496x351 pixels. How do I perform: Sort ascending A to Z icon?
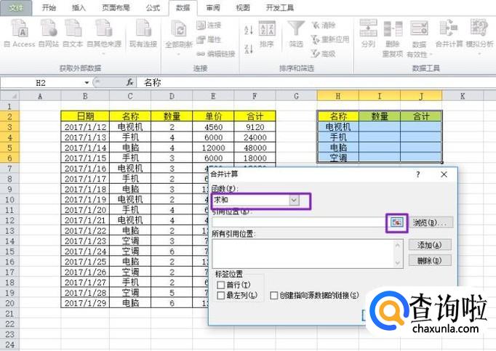pyautogui.click(x=249, y=30)
